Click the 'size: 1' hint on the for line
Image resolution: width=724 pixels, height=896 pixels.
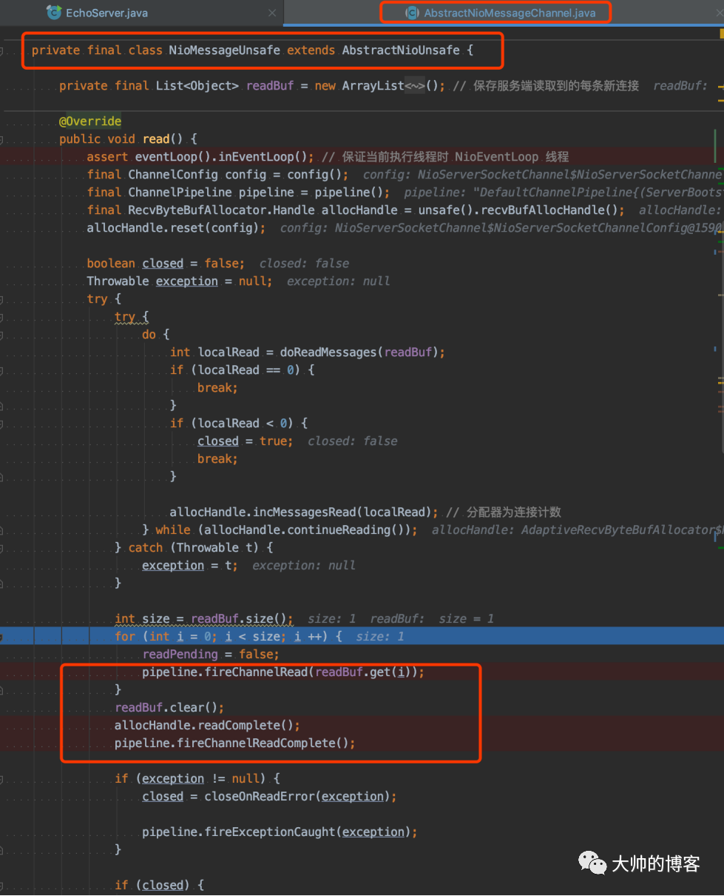(380, 637)
